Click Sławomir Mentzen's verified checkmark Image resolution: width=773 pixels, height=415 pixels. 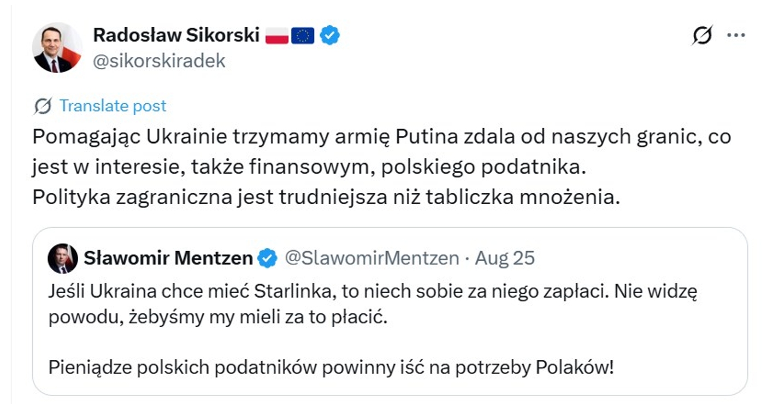[266, 259]
